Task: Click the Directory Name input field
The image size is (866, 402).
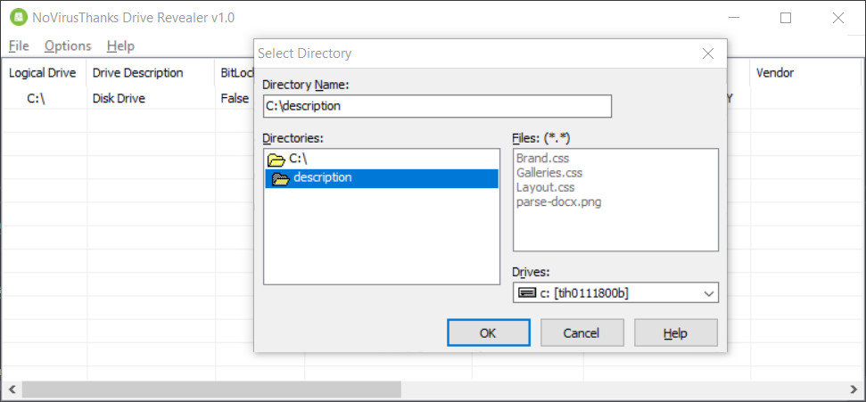Action: pos(437,106)
